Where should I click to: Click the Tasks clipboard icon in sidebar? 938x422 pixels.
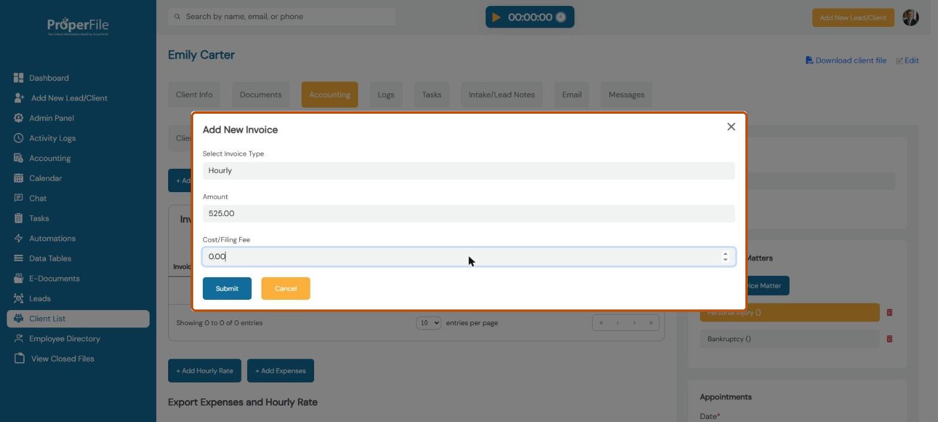pyautogui.click(x=19, y=218)
